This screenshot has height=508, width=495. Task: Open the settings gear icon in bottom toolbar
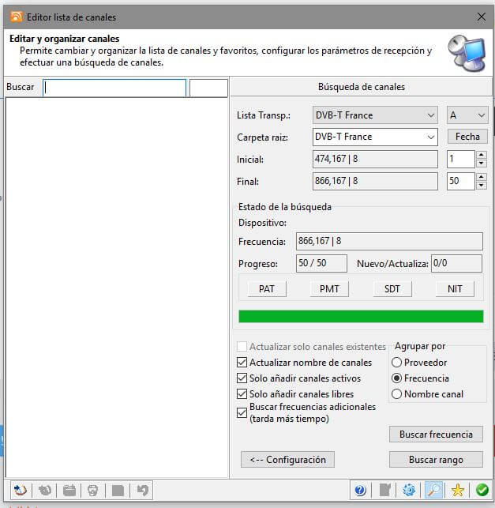[408, 490]
